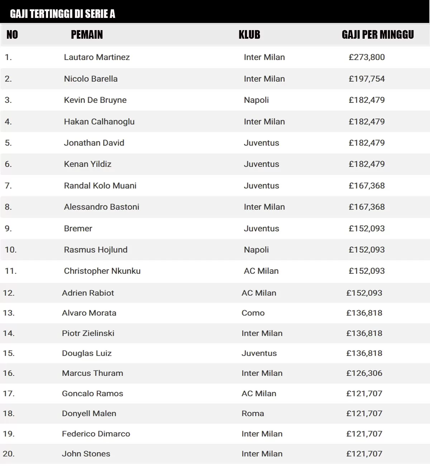Select Marcus Thuram's salary £126,306

pyautogui.click(x=364, y=373)
